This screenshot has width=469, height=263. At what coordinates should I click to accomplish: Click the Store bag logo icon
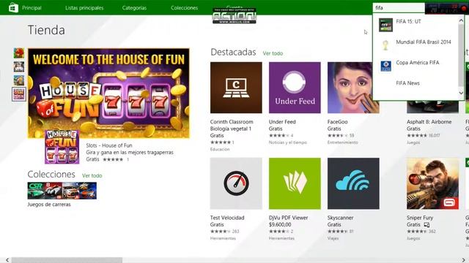(13, 7)
